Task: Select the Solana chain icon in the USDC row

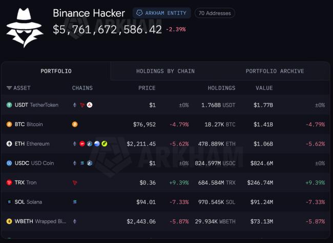Action: [x=82, y=163]
